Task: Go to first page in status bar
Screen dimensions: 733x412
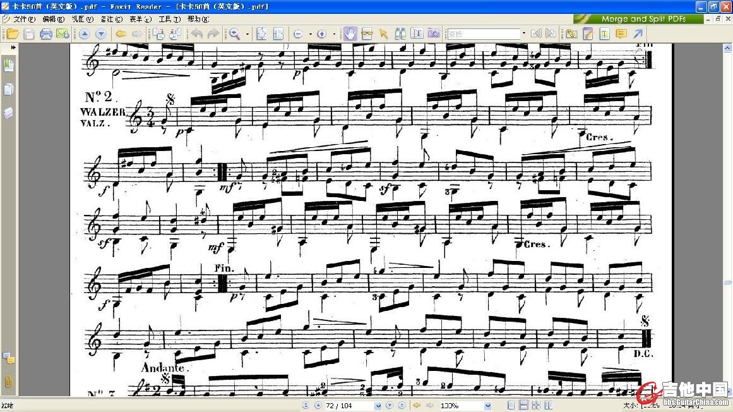Action: 306,406
